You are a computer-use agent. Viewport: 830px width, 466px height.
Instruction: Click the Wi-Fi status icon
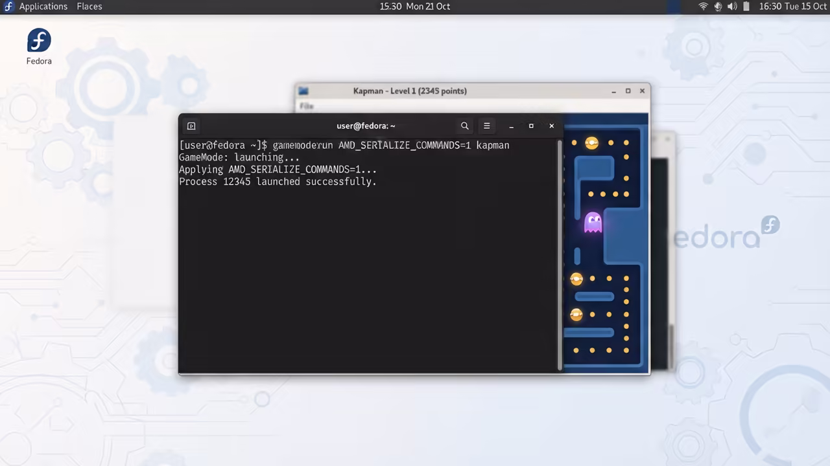pos(704,6)
